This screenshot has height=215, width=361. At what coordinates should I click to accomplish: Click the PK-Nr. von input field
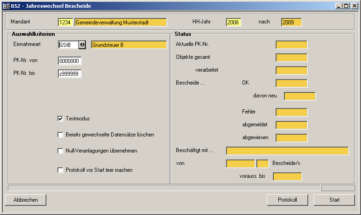tap(69, 61)
